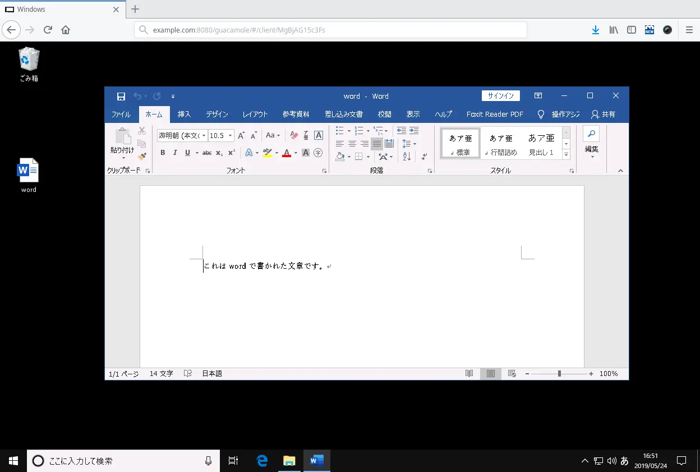Apply the enclosed character (字) icon
Image resolution: width=700 pixels, height=472 pixels.
[318, 153]
